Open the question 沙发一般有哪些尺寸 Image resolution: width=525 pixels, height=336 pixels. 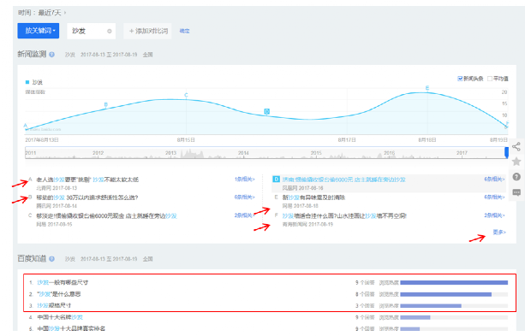tap(63, 282)
